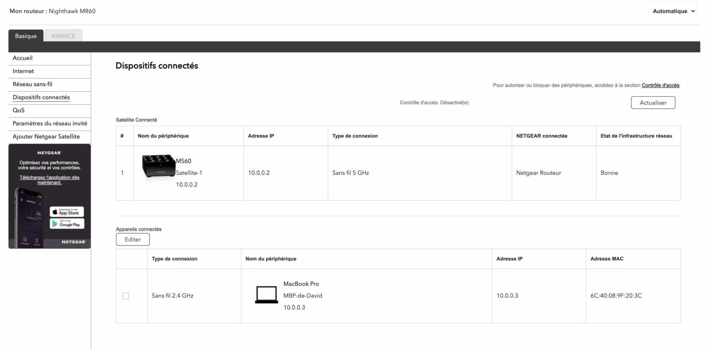Select Dispositifs connectés in sidebar
Viewport: 707px width, 350px height.
coord(49,98)
